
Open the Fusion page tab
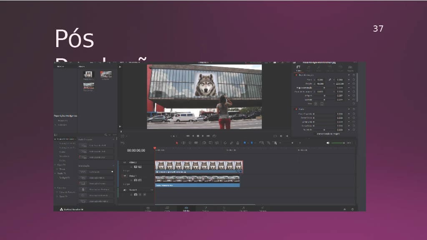pos(205,209)
